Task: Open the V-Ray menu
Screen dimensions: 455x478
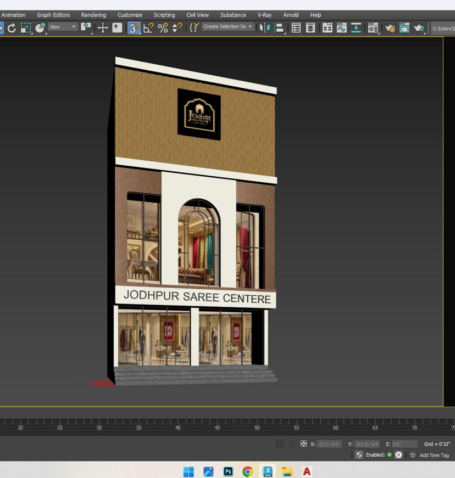Action: 264,15
